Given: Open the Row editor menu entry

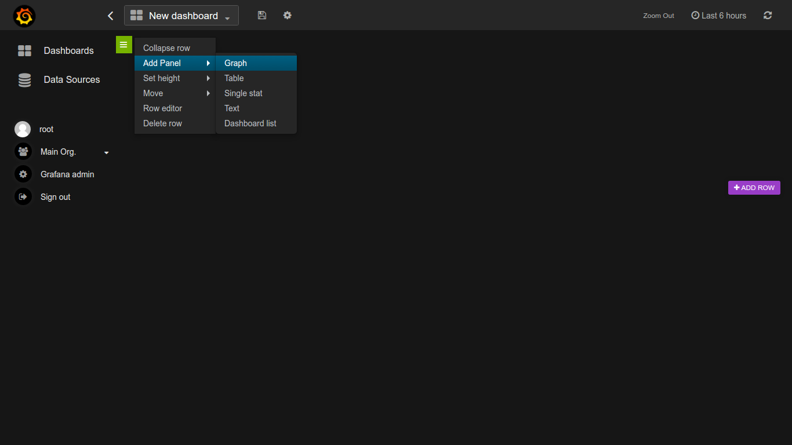Looking at the screenshot, I should pos(175,108).
